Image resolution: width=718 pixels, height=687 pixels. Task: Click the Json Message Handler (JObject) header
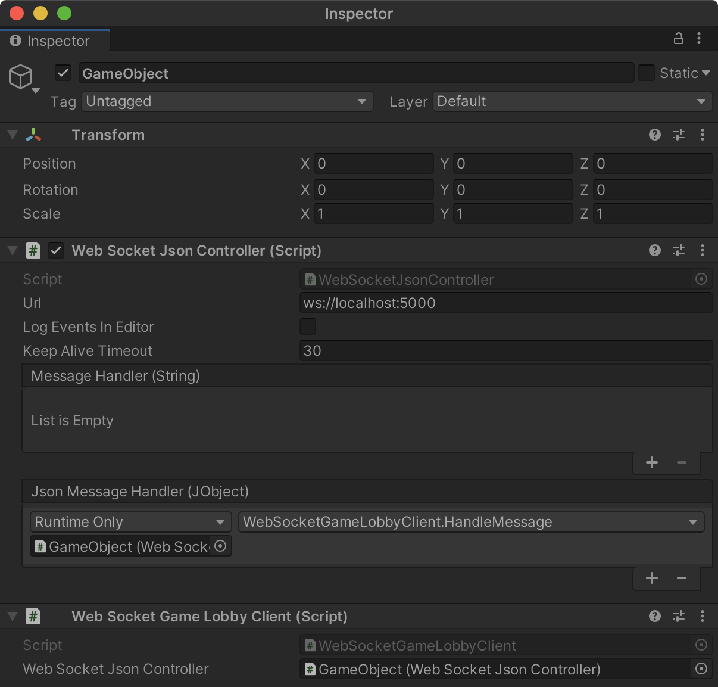click(367, 491)
